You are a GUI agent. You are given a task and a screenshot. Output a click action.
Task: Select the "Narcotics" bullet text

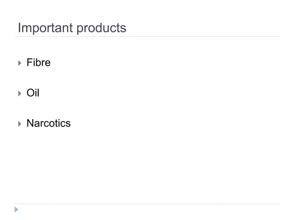pos(48,123)
